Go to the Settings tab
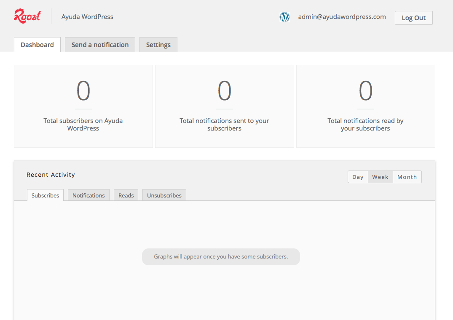Viewport: 453px width, 320px height. pyautogui.click(x=158, y=45)
